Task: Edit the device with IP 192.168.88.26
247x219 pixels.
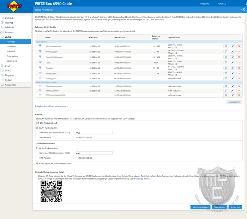Action: click(233, 46)
